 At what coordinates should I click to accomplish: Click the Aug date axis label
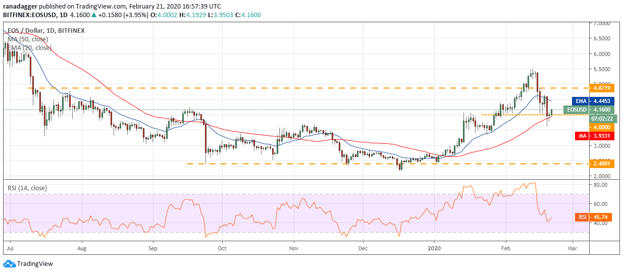[83, 248]
